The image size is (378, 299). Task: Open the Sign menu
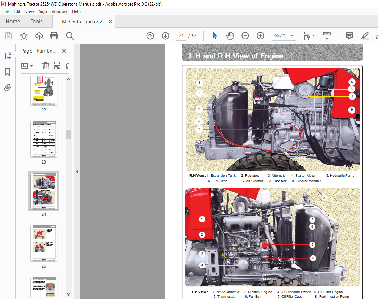coord(43,11)
